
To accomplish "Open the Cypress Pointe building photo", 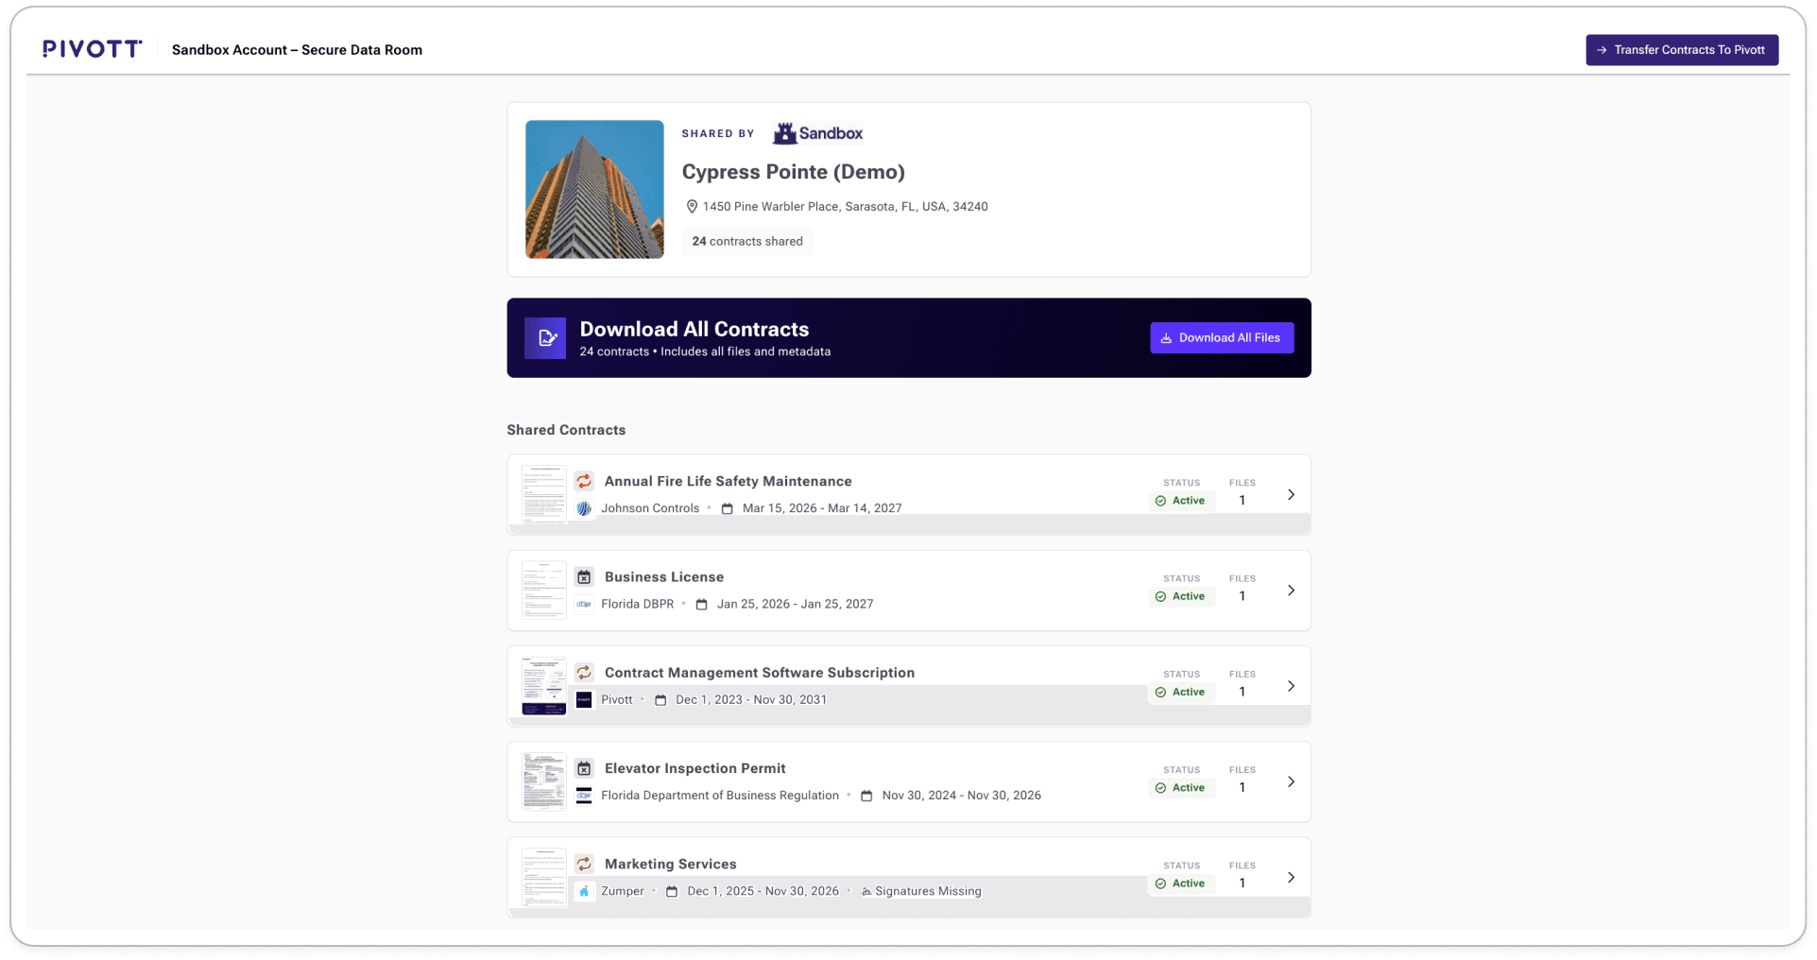I will [x=594, y=189].
